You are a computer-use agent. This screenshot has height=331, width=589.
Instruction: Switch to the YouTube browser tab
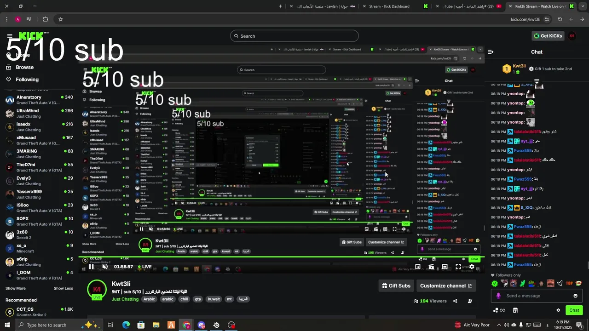coord(469,6)
